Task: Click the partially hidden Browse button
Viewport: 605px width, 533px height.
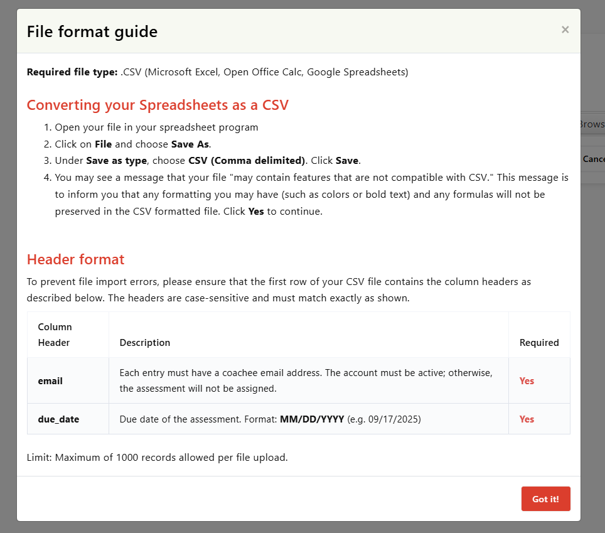Action: [x=592, y=124]
